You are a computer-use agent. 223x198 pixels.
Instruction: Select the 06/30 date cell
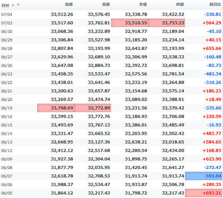pyautogui.click(x=7, y=31)
